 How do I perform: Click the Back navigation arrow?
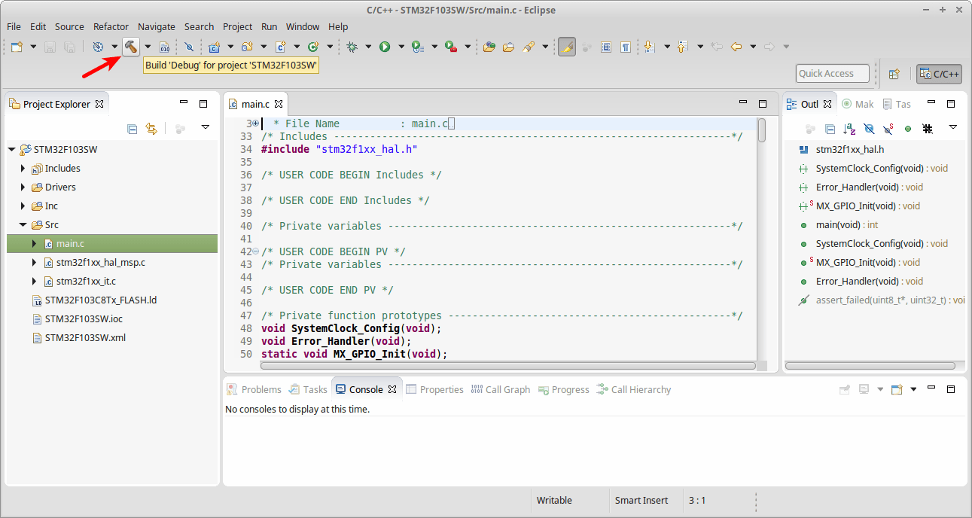coord(736,47)
